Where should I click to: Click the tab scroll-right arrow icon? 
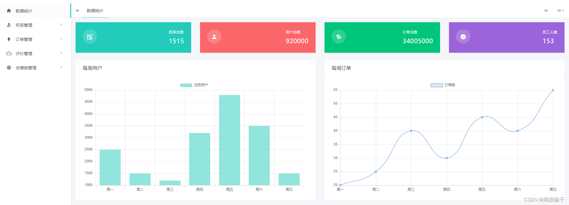[546, 11]
